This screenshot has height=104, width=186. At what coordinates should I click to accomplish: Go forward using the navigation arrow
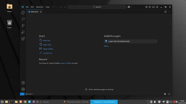point(65,7)
